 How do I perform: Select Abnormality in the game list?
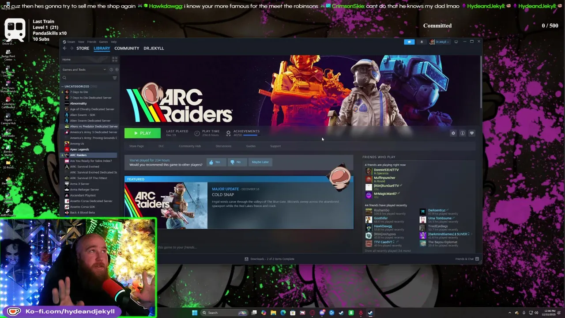point(78,103)
